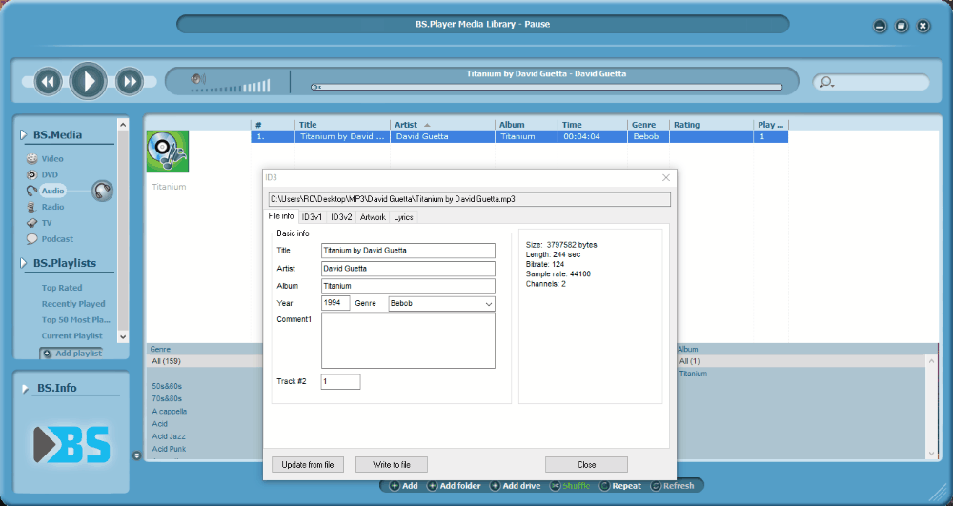Click the fast forward next track button
The height and width of the screenshot is (506, 953).
(129, 81)
